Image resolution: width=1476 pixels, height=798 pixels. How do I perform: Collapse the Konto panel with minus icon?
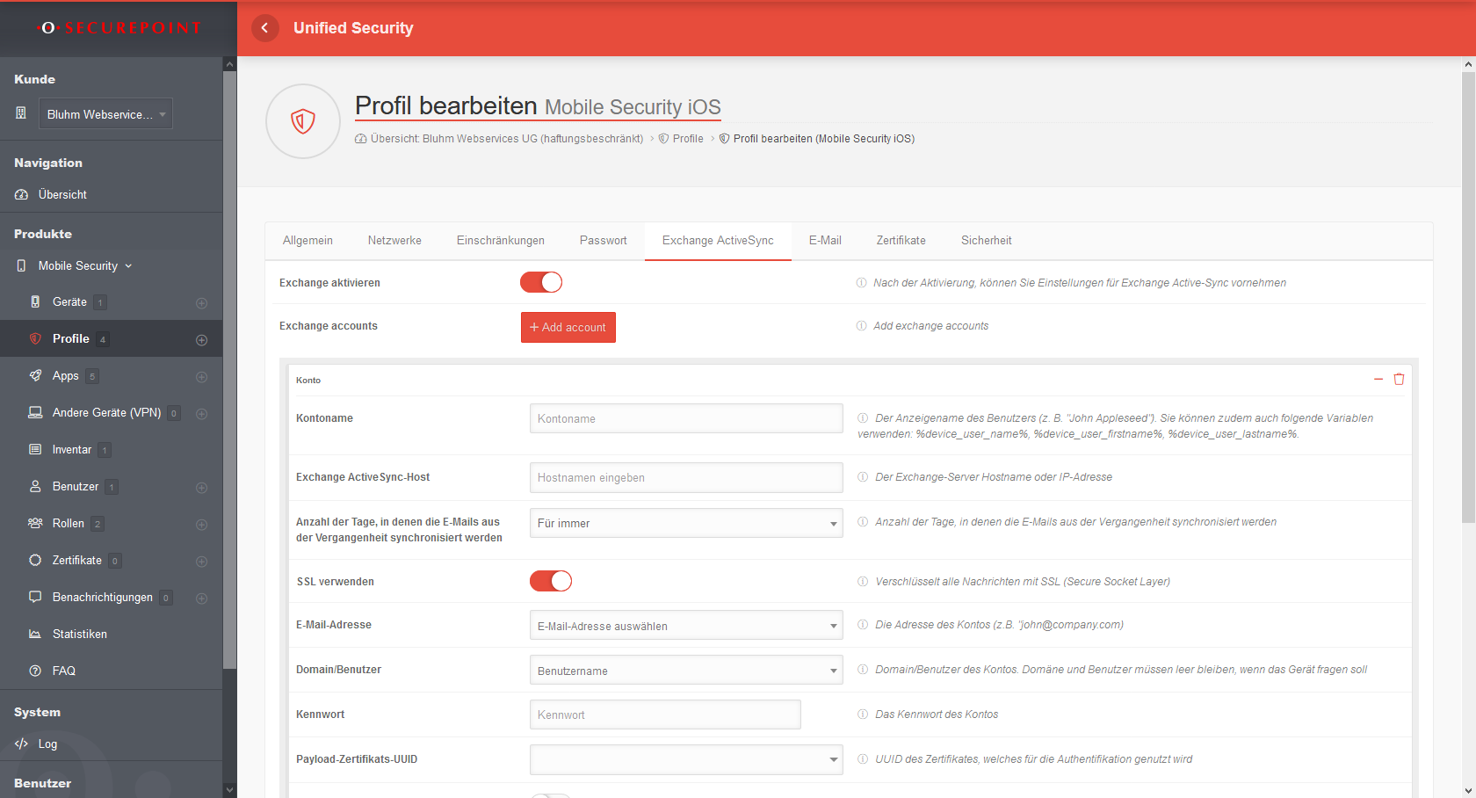(x=1378, y=380)
